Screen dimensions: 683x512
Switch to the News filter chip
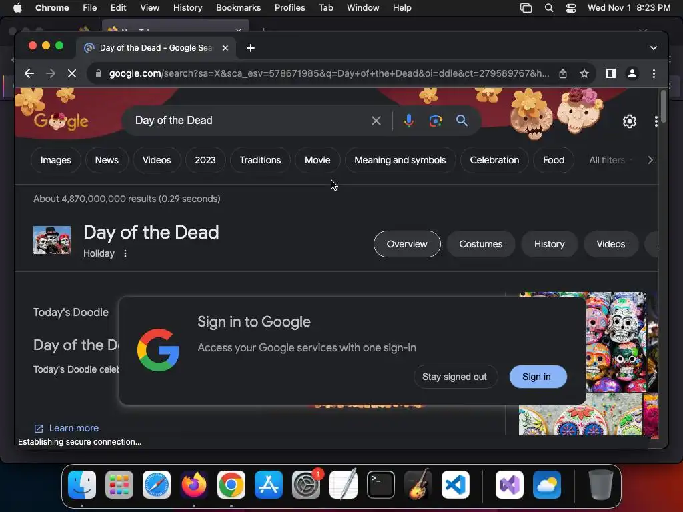107,160
